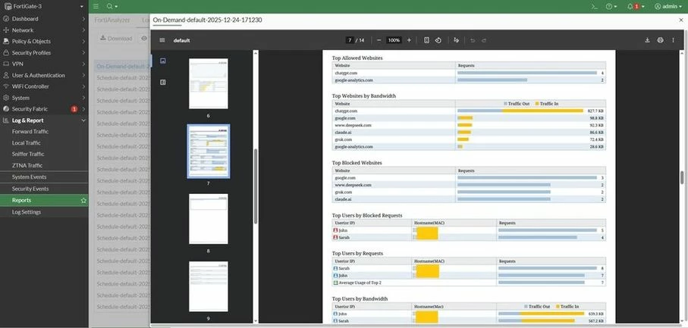Viewport: 688px width, 328px height.
Task: Open the PDF annotation draw tool
Action: (x=457, y=40)
